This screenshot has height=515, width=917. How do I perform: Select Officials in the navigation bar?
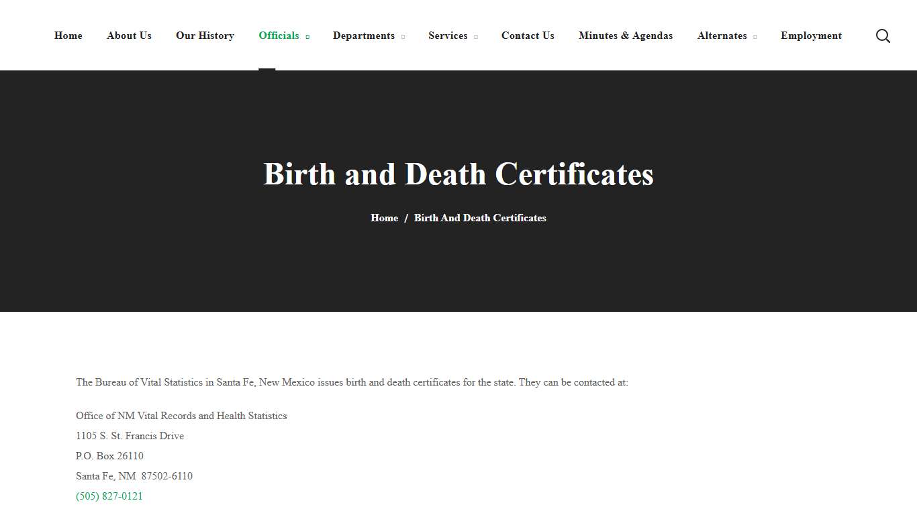click(x=279, y=36)
